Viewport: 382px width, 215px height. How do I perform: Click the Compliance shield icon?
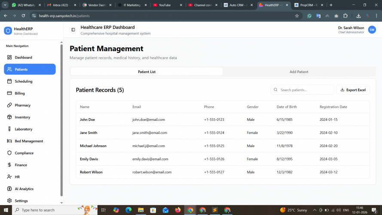pyautogui.click(x=9, y=153)
